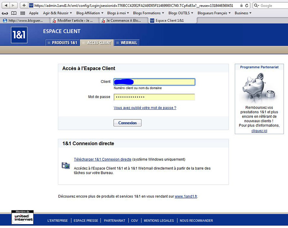Click 'Accès à l'Espace Client' heading
The height and width of the screenshot is (228, 288).
(x=89, y=68)
